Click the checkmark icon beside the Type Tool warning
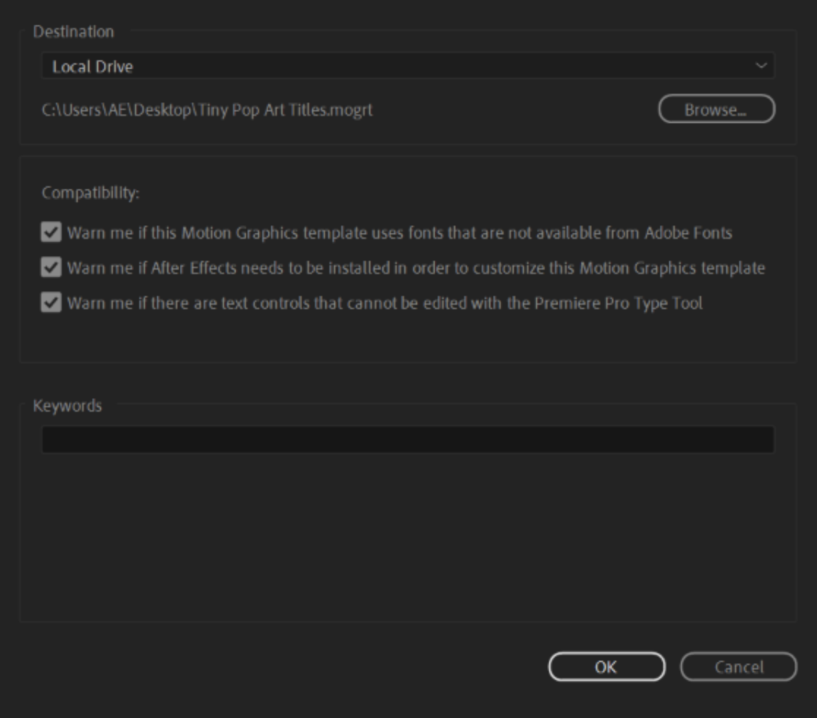 click(x=51, y=303)
